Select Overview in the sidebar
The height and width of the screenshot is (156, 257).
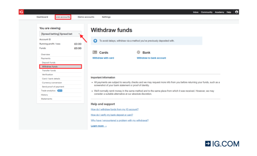[x=60, y=54]
